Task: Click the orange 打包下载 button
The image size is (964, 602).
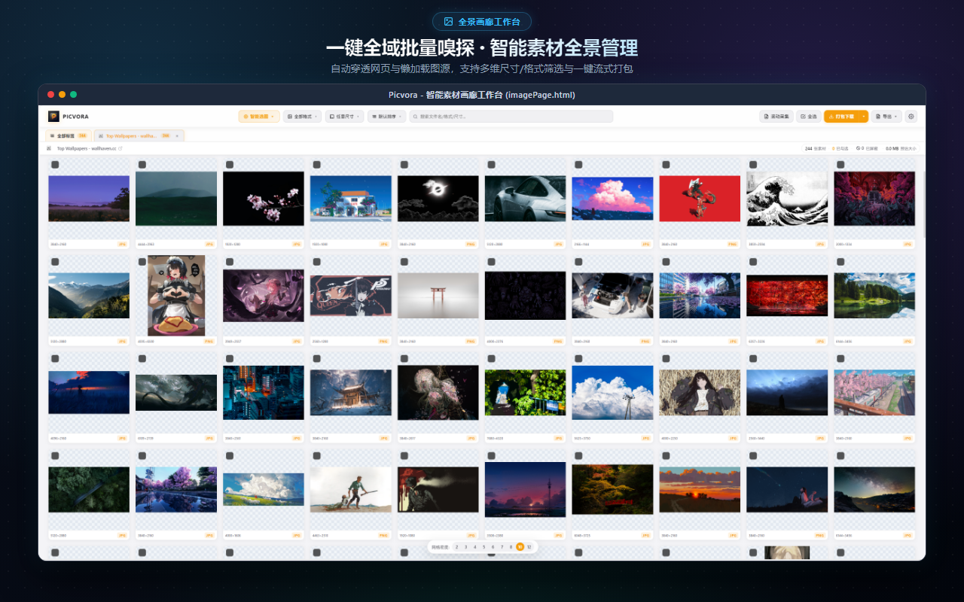Action: click(x=841, y=117)
